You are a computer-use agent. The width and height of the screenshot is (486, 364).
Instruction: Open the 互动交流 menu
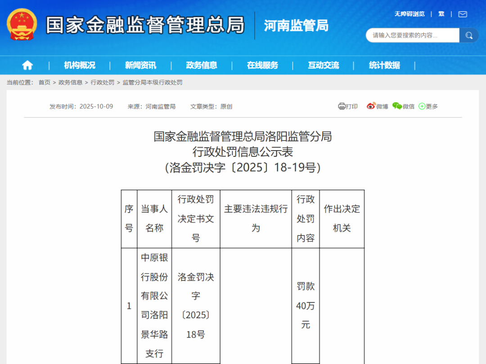(323, 65)
